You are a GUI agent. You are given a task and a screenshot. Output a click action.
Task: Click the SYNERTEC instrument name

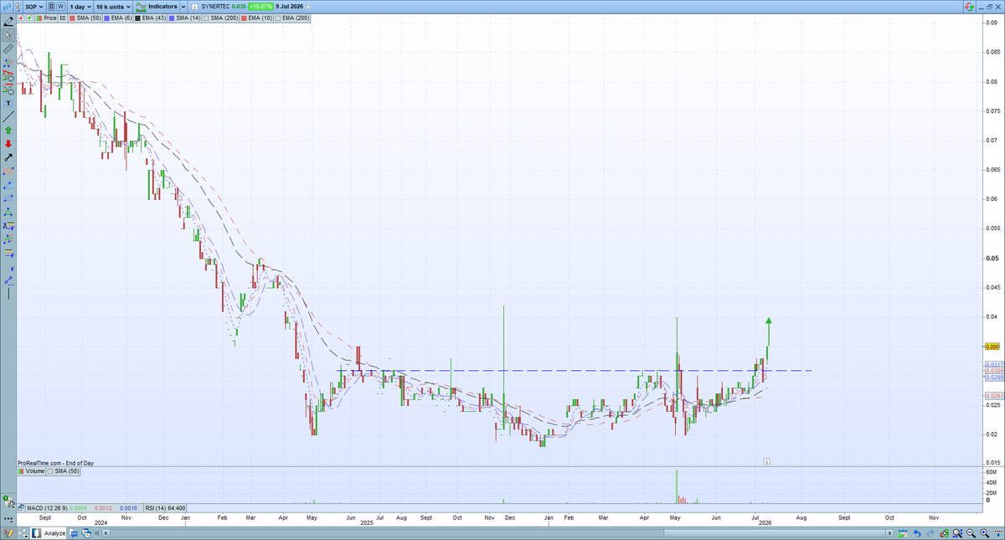point(215,6)
